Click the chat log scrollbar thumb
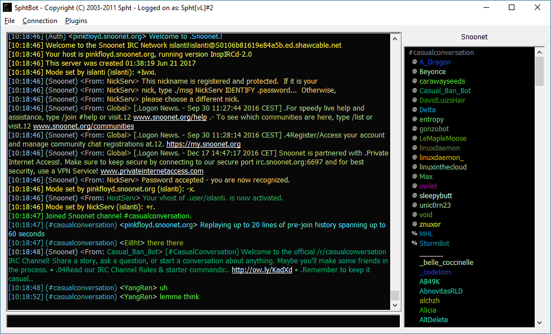Image resolution: width=551 pixels, height=334 pixels. click(395, 295)
